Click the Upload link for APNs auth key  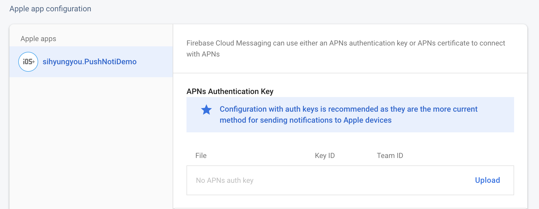pyautogui.click(x=487, y=180)
